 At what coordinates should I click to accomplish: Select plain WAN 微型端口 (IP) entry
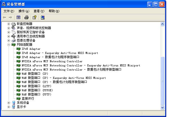tap(35, 74)
